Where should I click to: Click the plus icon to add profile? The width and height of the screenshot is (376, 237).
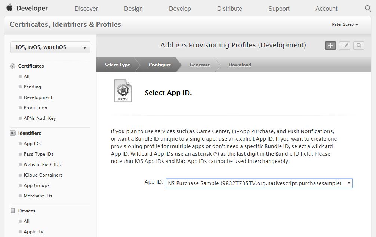(x=330, y=46)
